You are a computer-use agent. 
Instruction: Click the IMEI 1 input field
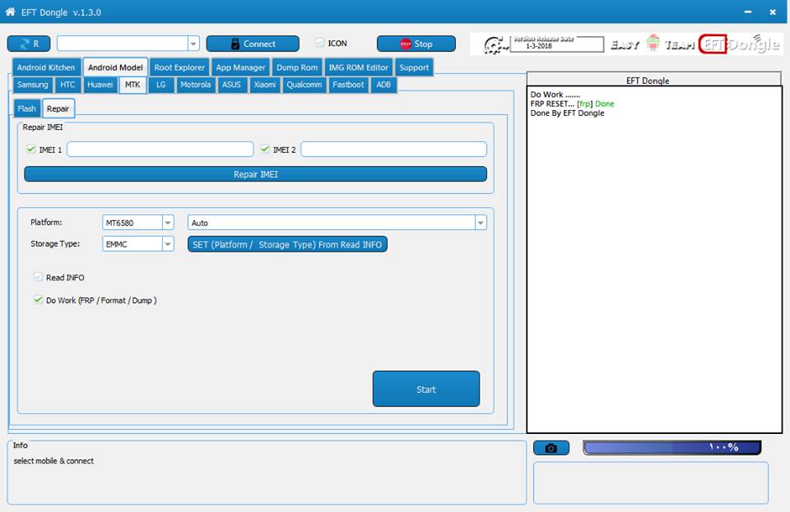(x=160, y=149)
